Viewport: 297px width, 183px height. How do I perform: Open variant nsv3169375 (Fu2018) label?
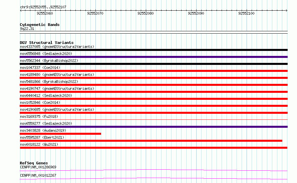point(39,116)
